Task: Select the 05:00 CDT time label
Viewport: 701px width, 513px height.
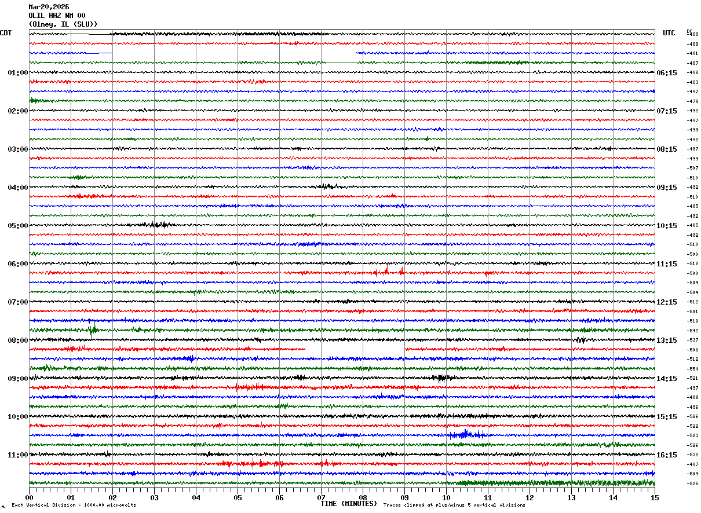Action: [18, 226]
